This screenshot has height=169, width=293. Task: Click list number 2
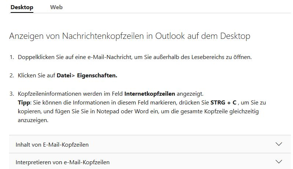(12, 76)
